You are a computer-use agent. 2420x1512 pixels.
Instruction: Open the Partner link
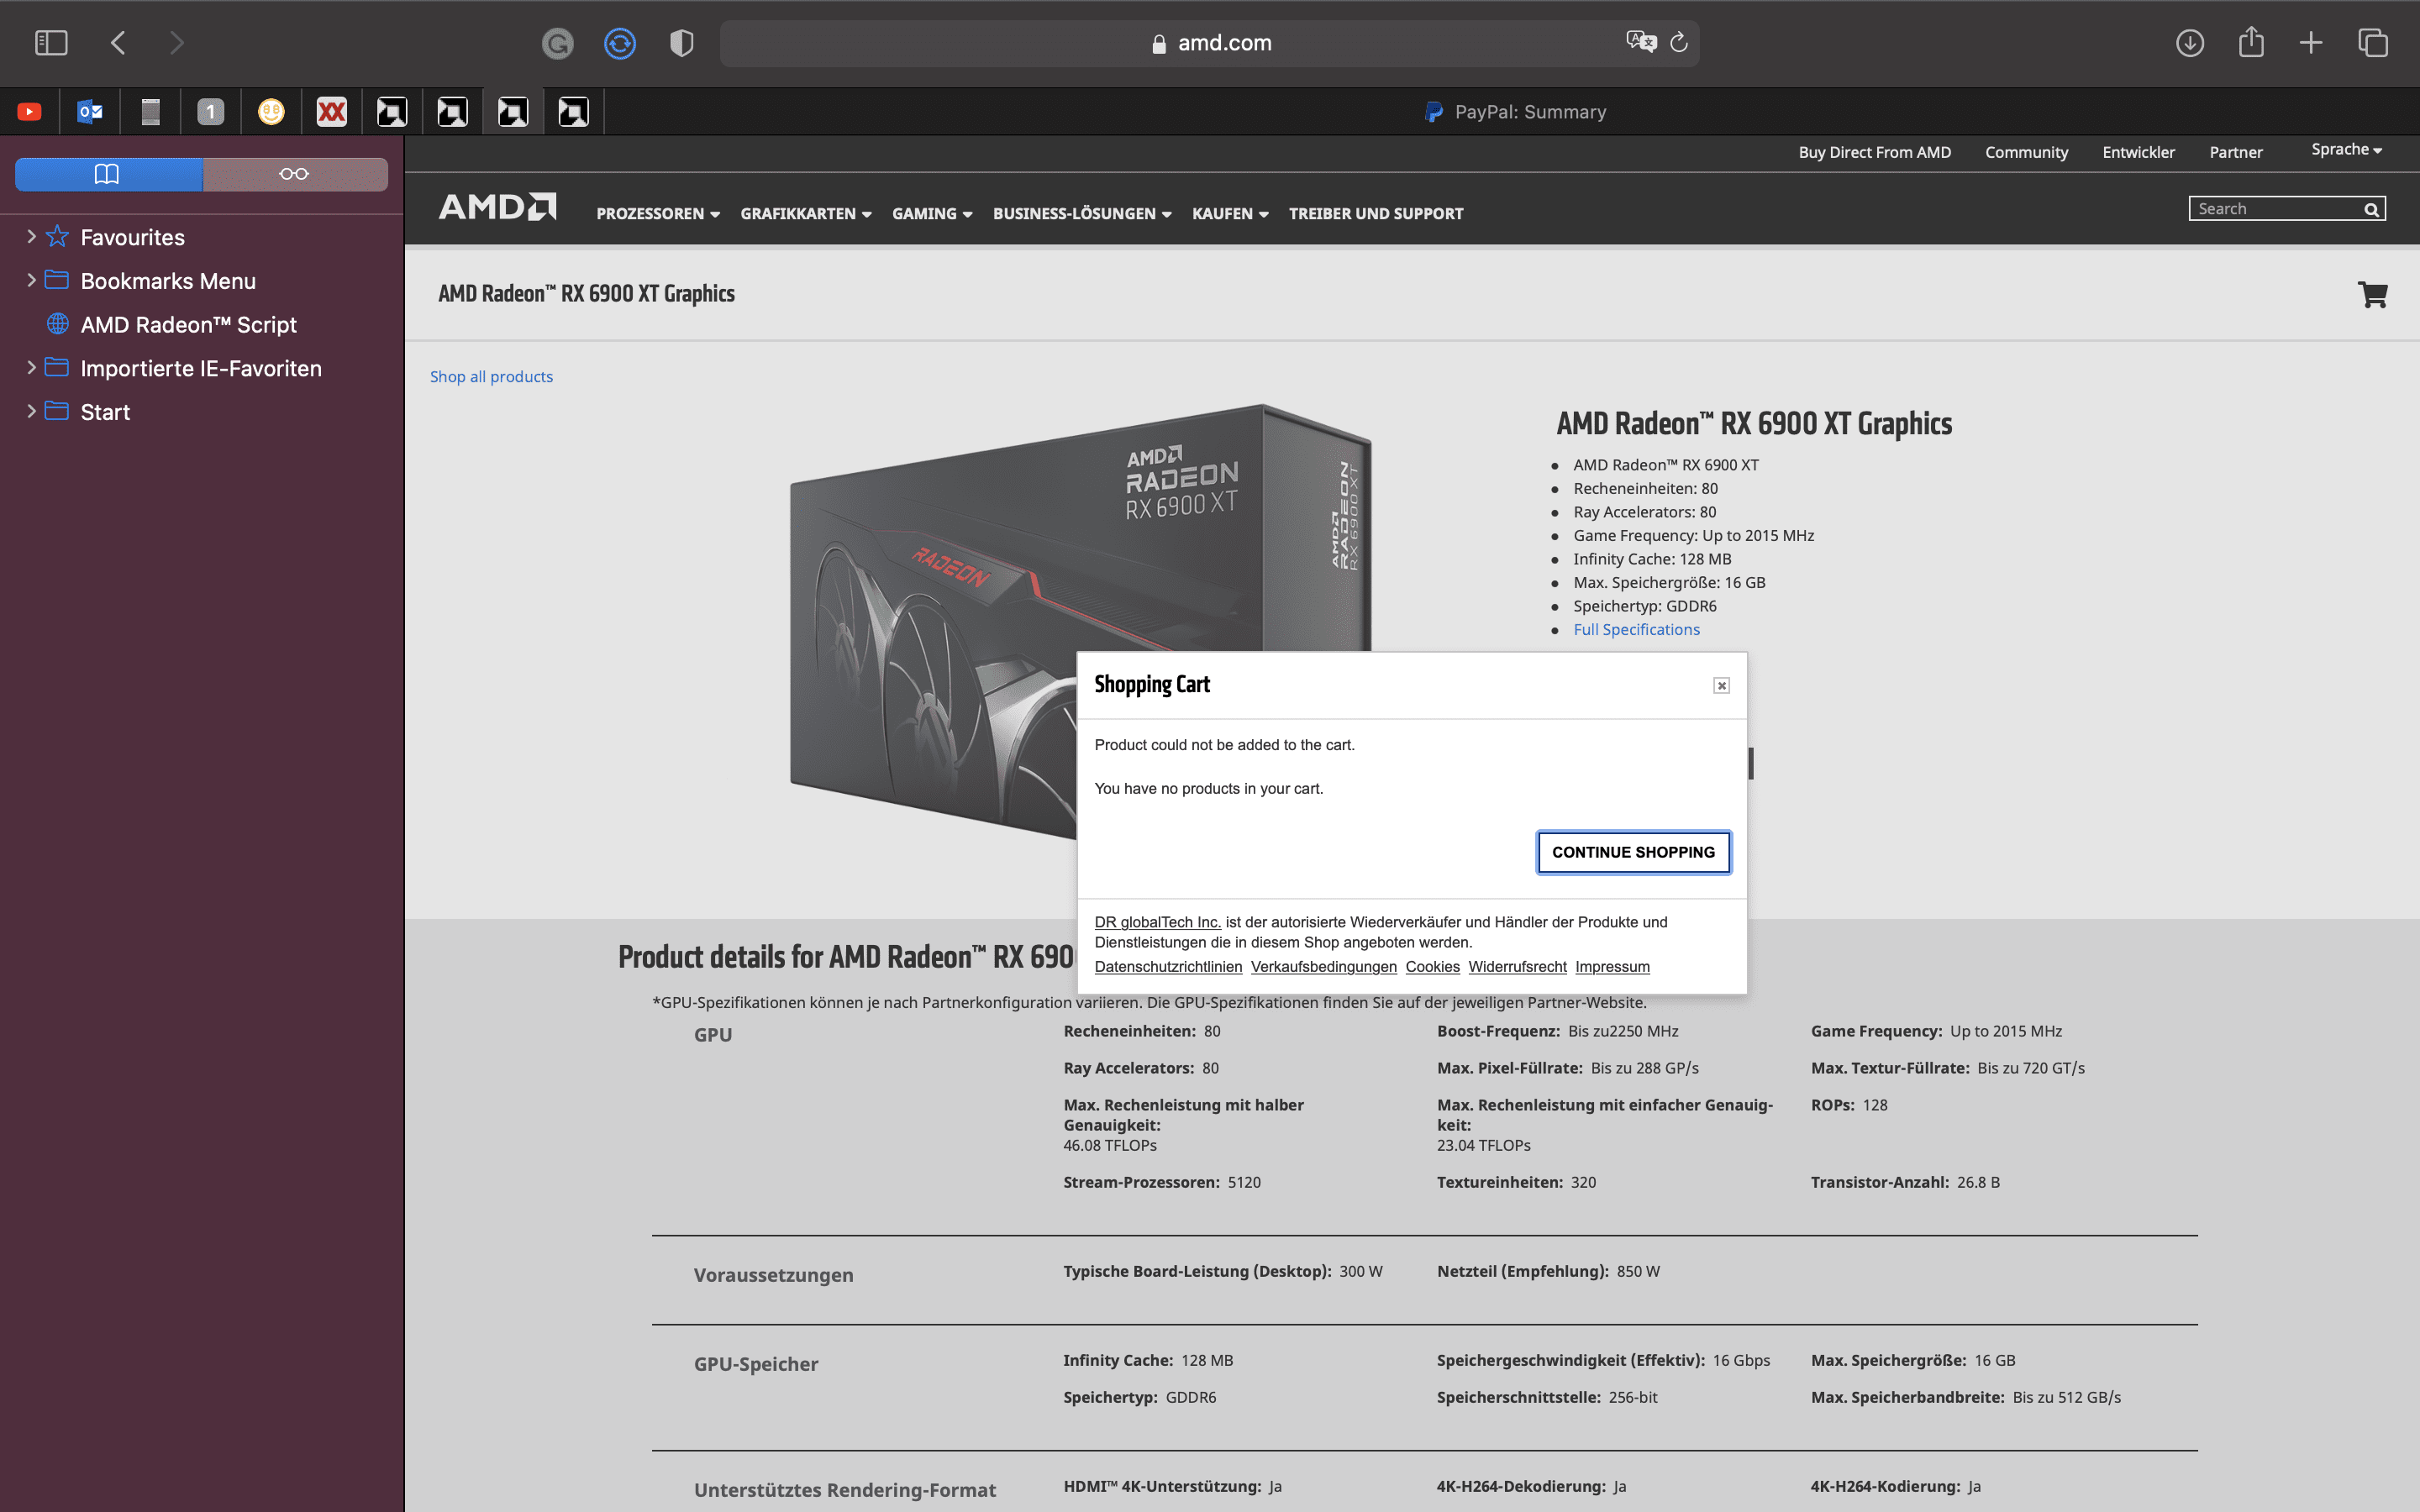[x=2235, y=152]
